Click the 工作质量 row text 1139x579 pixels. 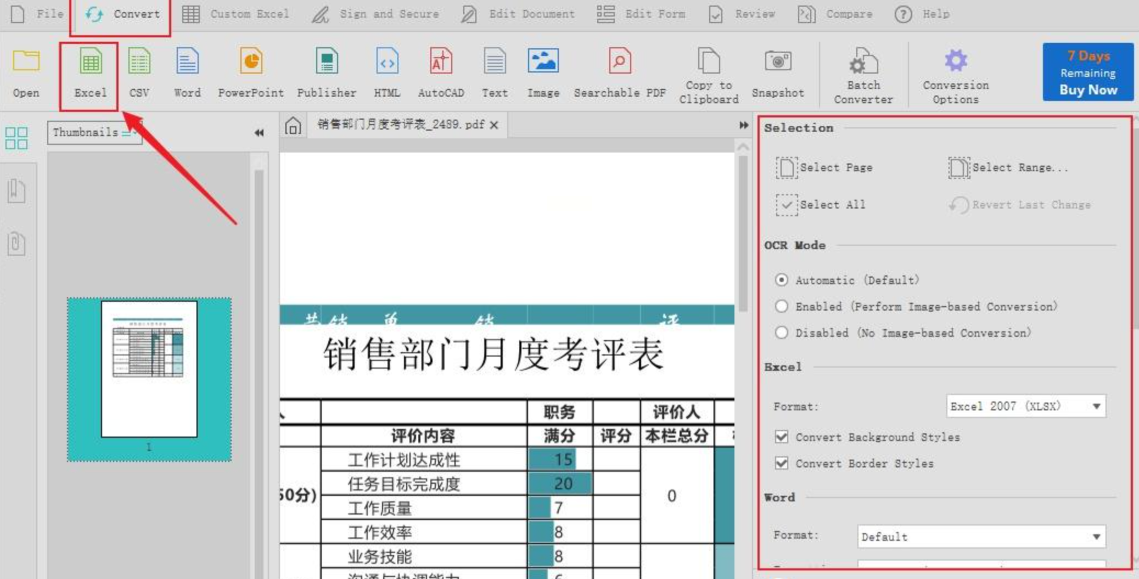coord(380,508)
